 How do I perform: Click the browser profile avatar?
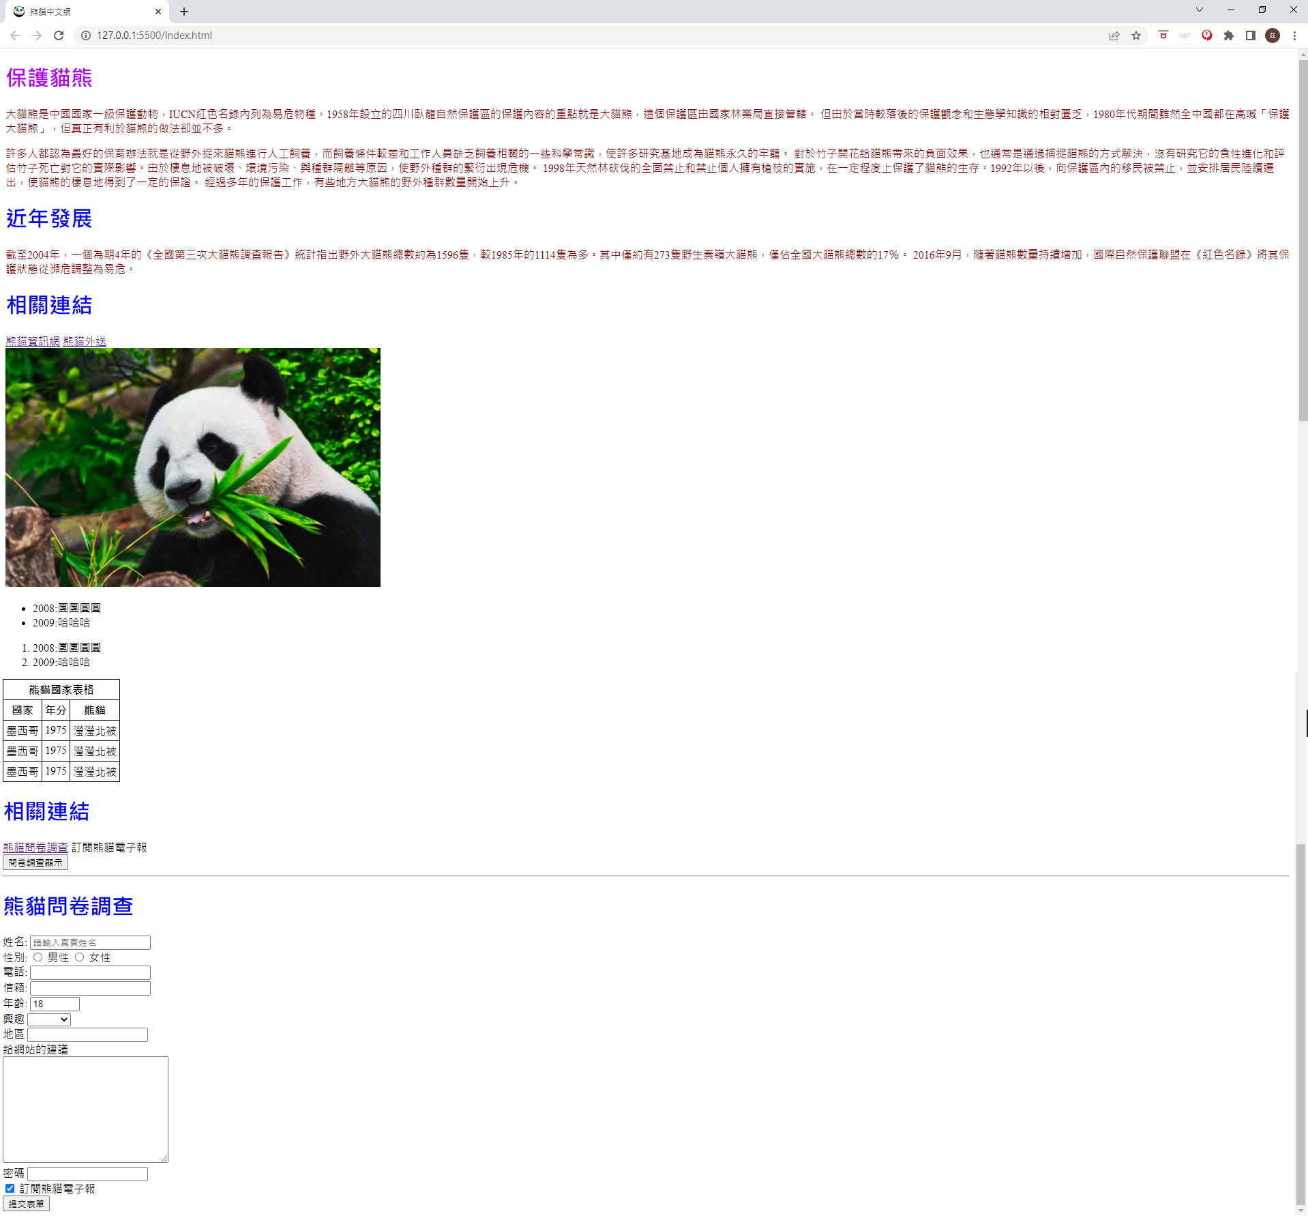(x=1273, y=35)
